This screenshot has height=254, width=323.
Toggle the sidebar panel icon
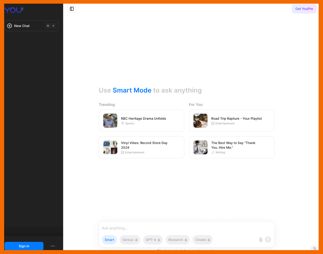(x=72, y=9)
